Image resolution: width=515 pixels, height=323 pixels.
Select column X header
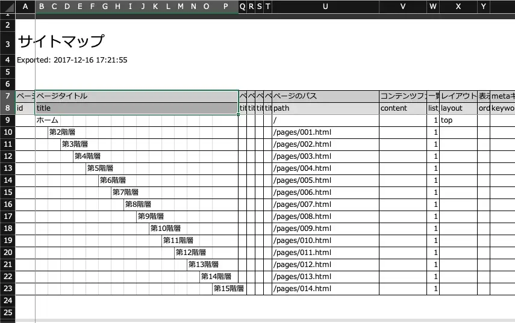458,6
